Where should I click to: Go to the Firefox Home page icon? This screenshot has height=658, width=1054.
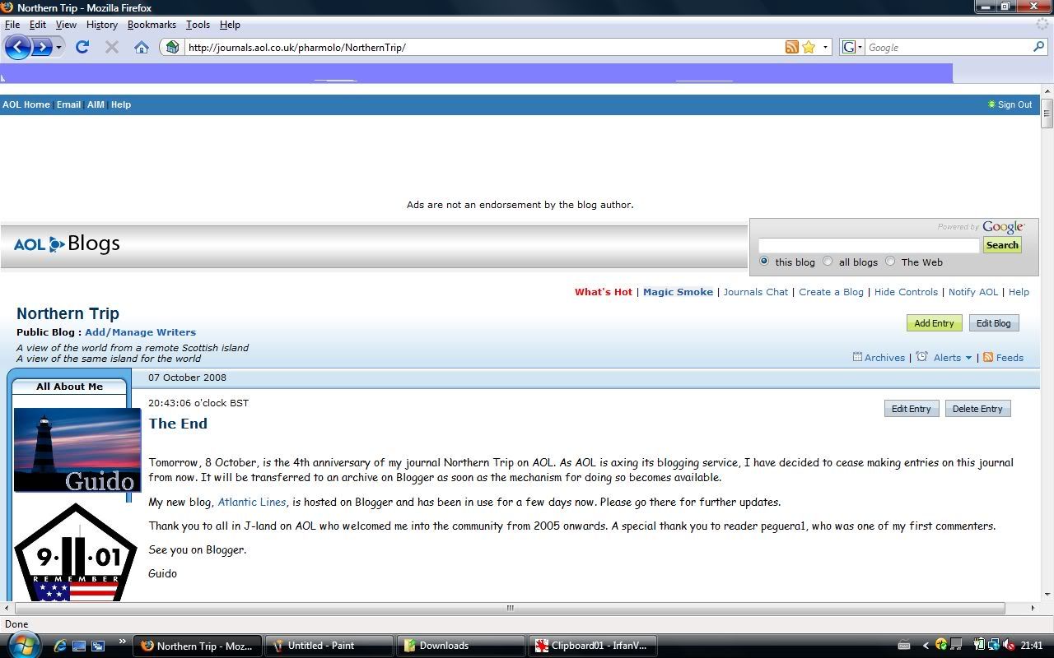coord(142,47)
